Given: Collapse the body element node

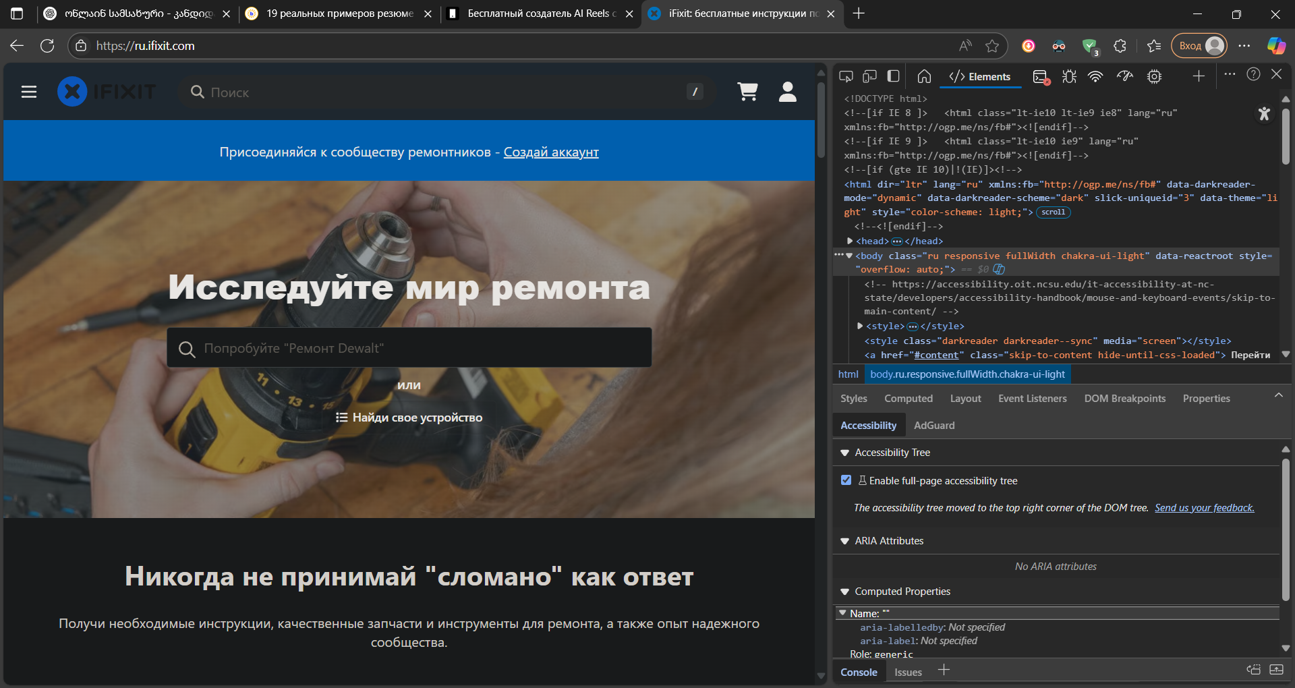Looking at the screenshot, I should tap(850, 256).
